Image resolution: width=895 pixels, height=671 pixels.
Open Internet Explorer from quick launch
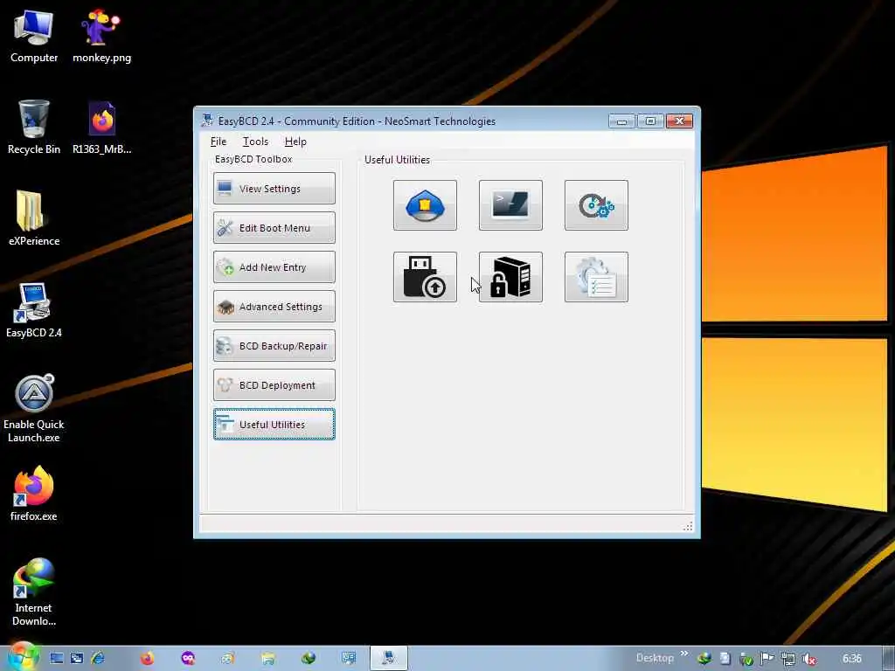pos(98,659)
